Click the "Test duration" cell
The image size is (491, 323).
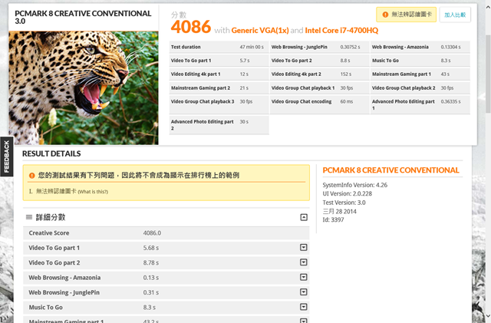coord(186,47)
